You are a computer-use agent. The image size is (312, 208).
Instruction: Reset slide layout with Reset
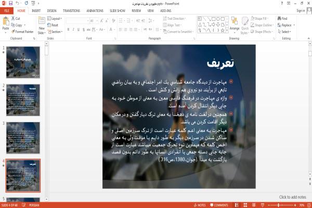click(53, 25)
